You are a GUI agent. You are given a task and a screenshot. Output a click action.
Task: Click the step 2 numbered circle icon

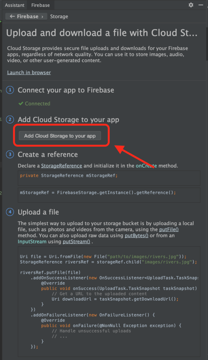[x=9, y=120]
